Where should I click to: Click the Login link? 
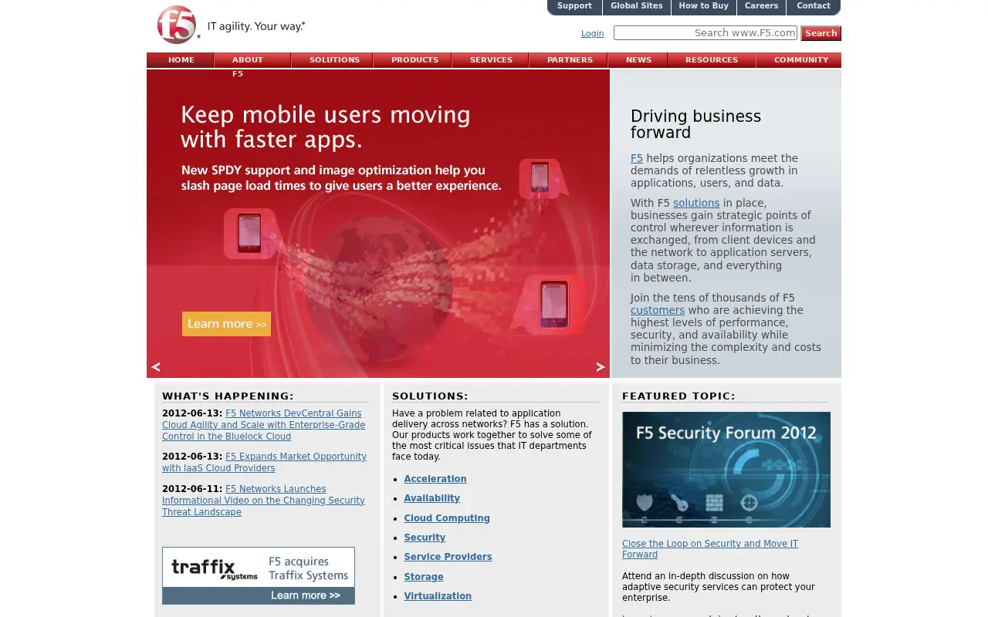pyautogui.click(x=592, y=33)
